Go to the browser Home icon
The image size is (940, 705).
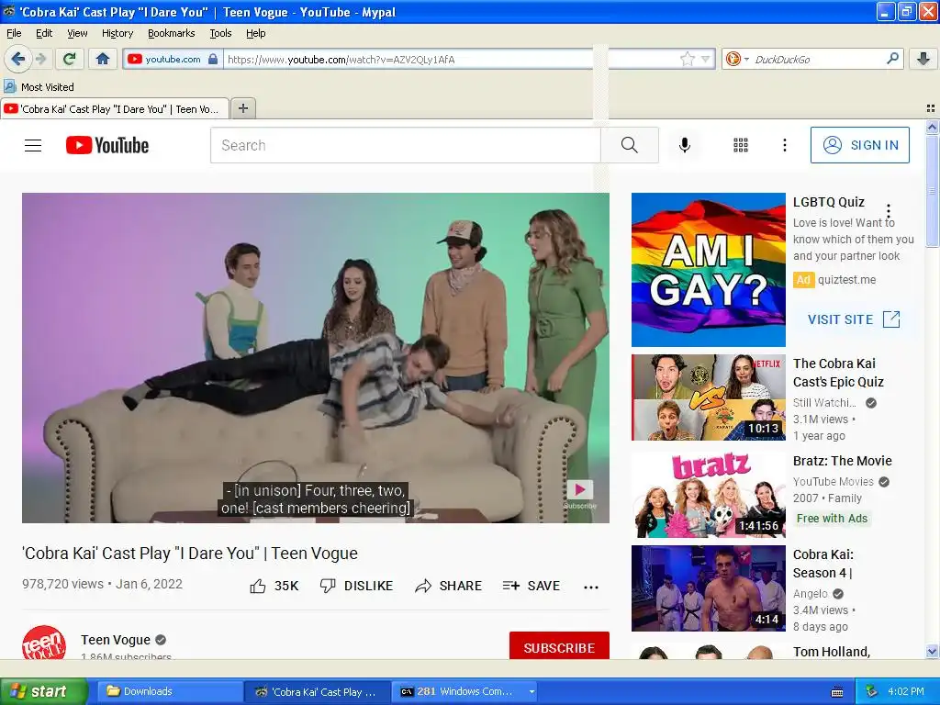click(103, 59)
